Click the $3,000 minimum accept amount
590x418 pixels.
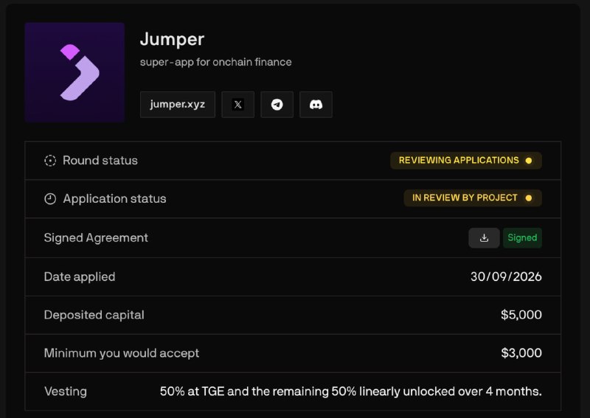coord(521,353)
